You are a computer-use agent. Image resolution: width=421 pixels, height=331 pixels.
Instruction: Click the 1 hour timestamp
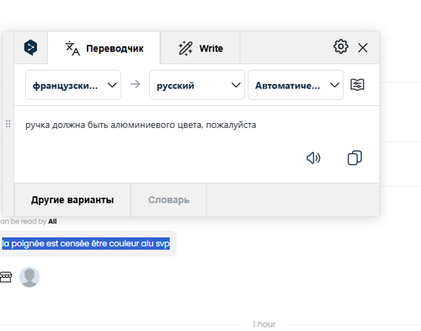tap(264, 324)
